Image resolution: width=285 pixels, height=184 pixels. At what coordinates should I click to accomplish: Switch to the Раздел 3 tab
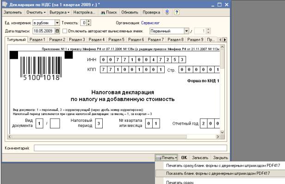pyautogui.click(x=77, y=39)
